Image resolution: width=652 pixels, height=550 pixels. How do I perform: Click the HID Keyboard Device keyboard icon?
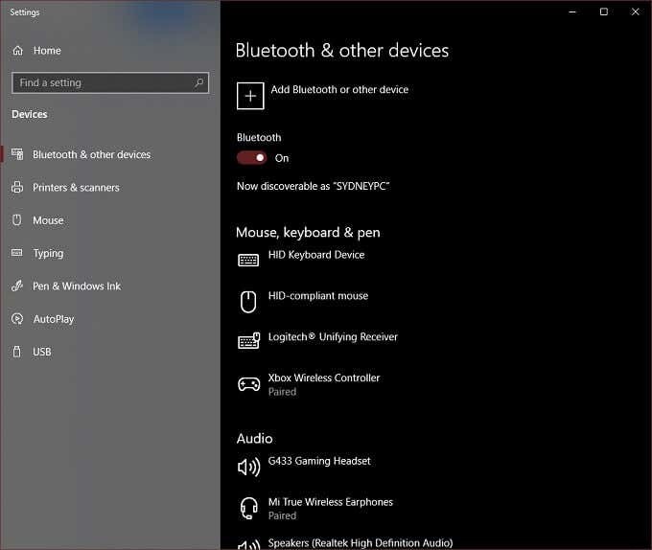tap(248, 260)
